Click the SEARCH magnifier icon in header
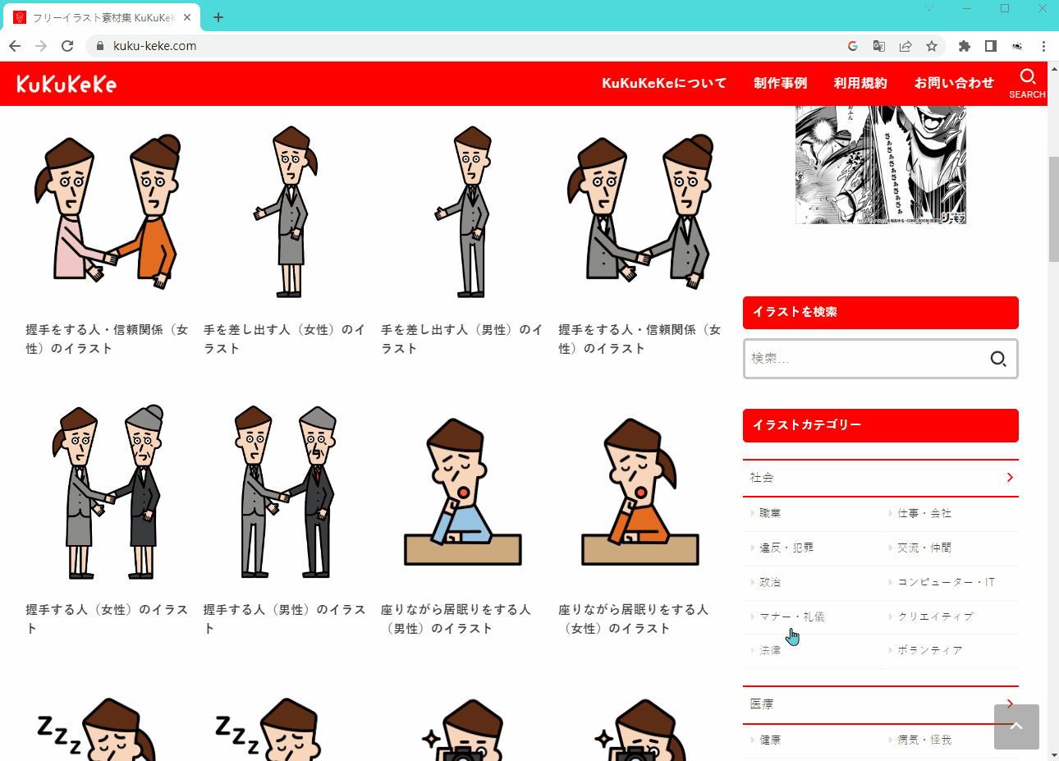Viewport: 1059px width, 761px height. [1027, 78]
